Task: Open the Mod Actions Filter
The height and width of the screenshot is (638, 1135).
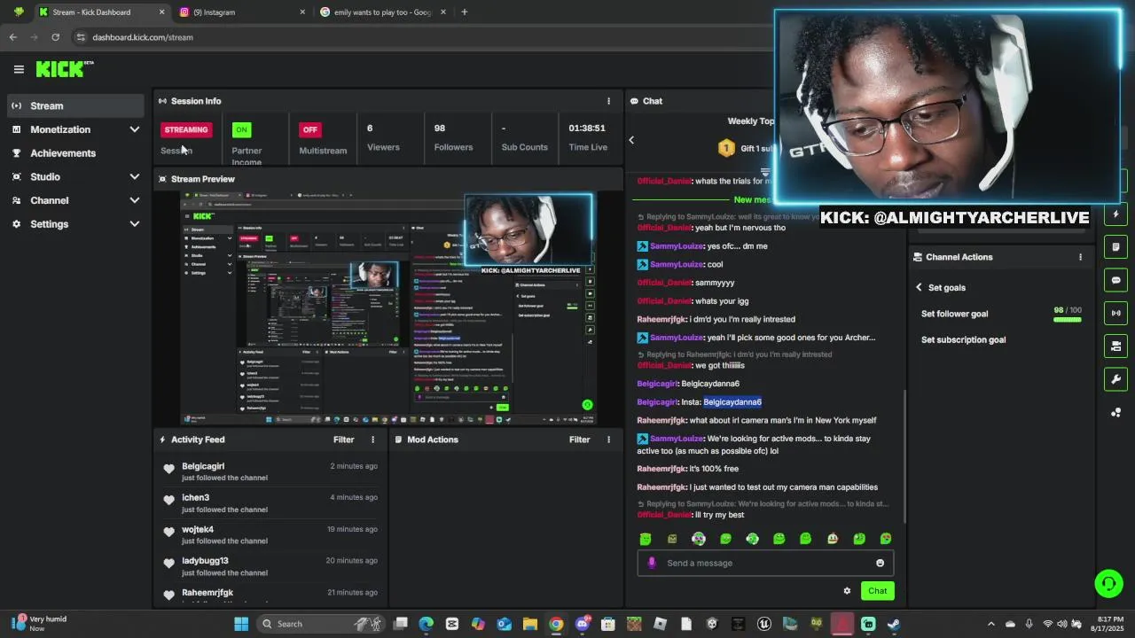Action: tap(579, 440)
